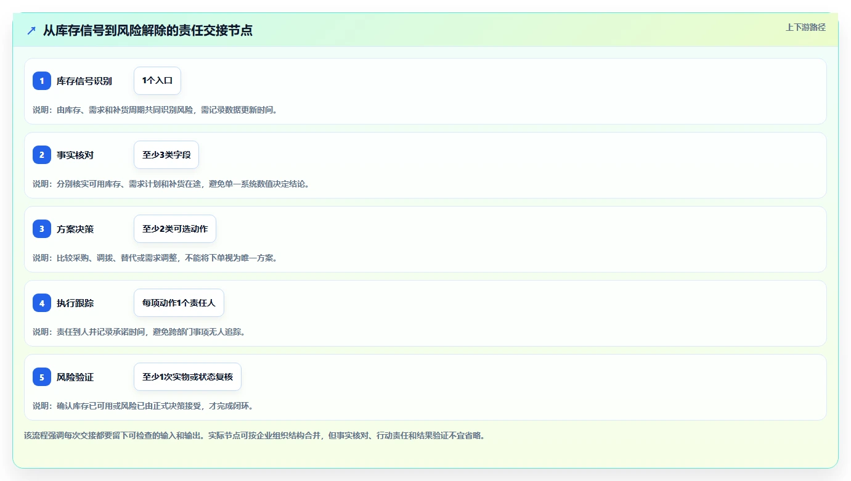This screenshot has height=481, width=851.
Task: Click the description about 避免跨部门事项无人追踪
Action: (x=140, y=332)
